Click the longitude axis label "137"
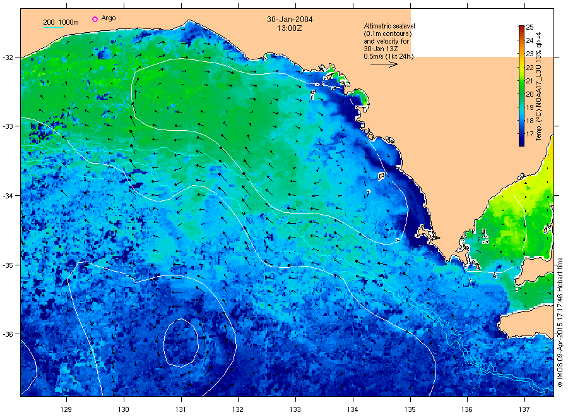The width and height of the screenshot is (568, 417). click(x=524, y=409)
